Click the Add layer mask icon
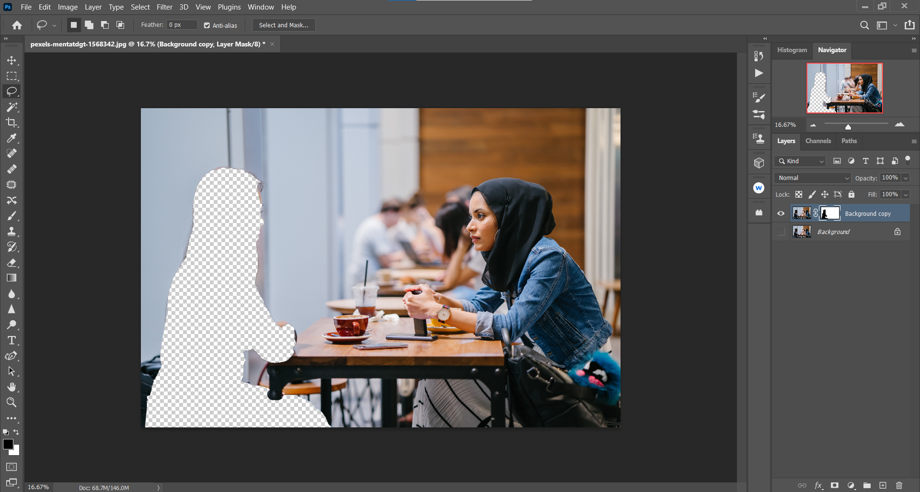Viewport: 920px width, 492px height. [835, 485]
